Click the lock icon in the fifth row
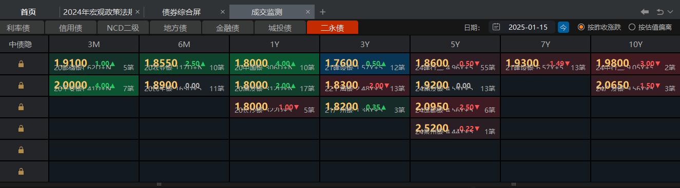The image size is (680, 188). click(21, 150)
